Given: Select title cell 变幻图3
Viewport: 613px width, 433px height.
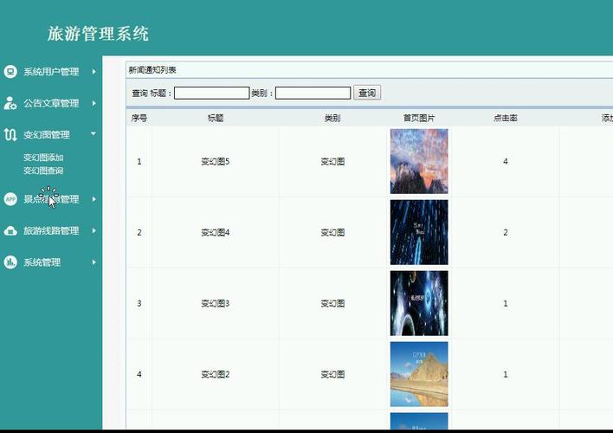Looking at the screenshot, I should (x=216, y=303).
